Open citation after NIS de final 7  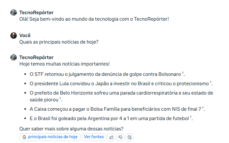coord(203,107)
